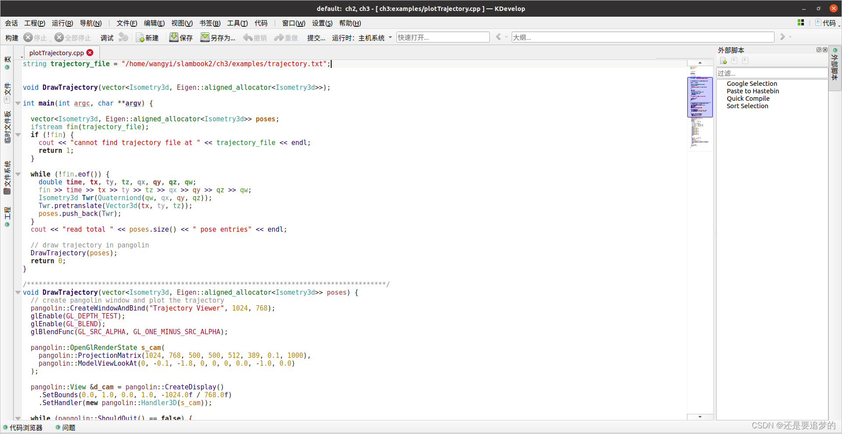Open the 导航(N) menu
Image resolution: width=842 pixels, height=434 pixels.
point(91,23)
